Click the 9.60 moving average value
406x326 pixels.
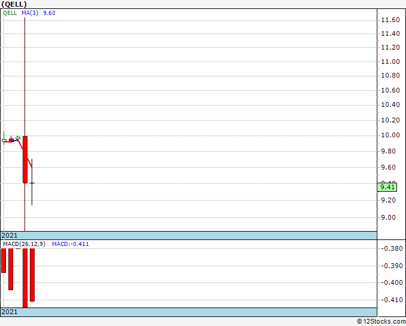point(49,13)
